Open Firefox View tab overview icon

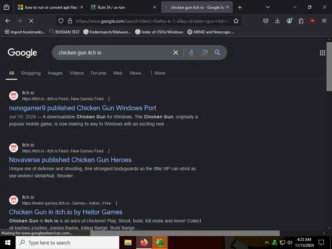[x=6, y=7]
